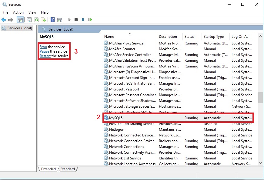This screenshot has width=264, height=180.
Task: Sort by the Startup Type column header
Action: [x=214, y=37]
